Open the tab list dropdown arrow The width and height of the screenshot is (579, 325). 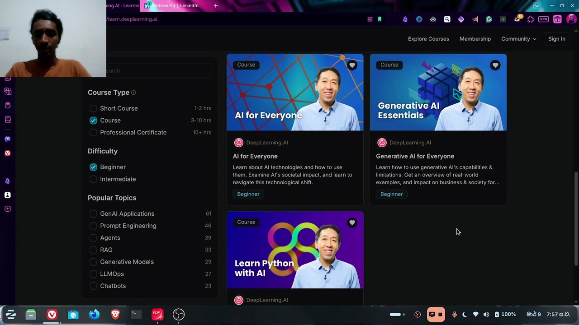click(x=537, y=6)
